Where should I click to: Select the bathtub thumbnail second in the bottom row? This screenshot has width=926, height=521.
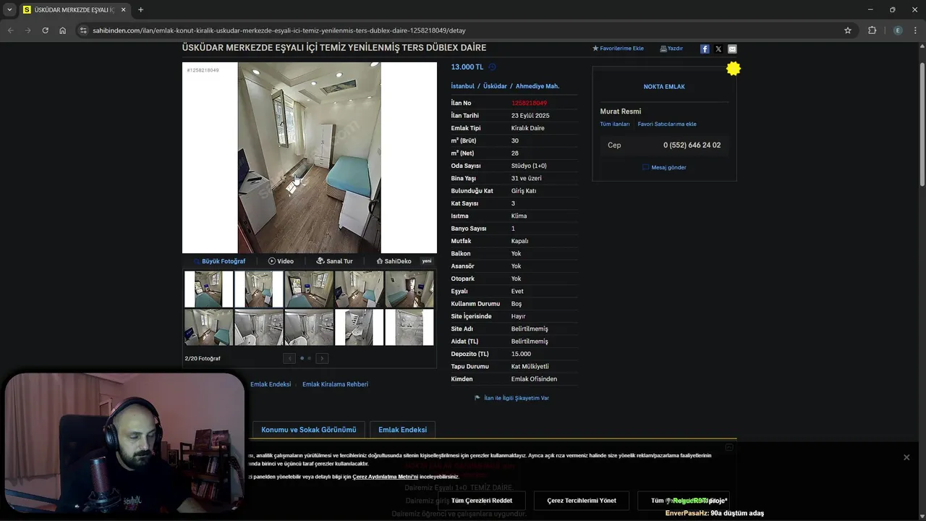click(x=259, y=327)
